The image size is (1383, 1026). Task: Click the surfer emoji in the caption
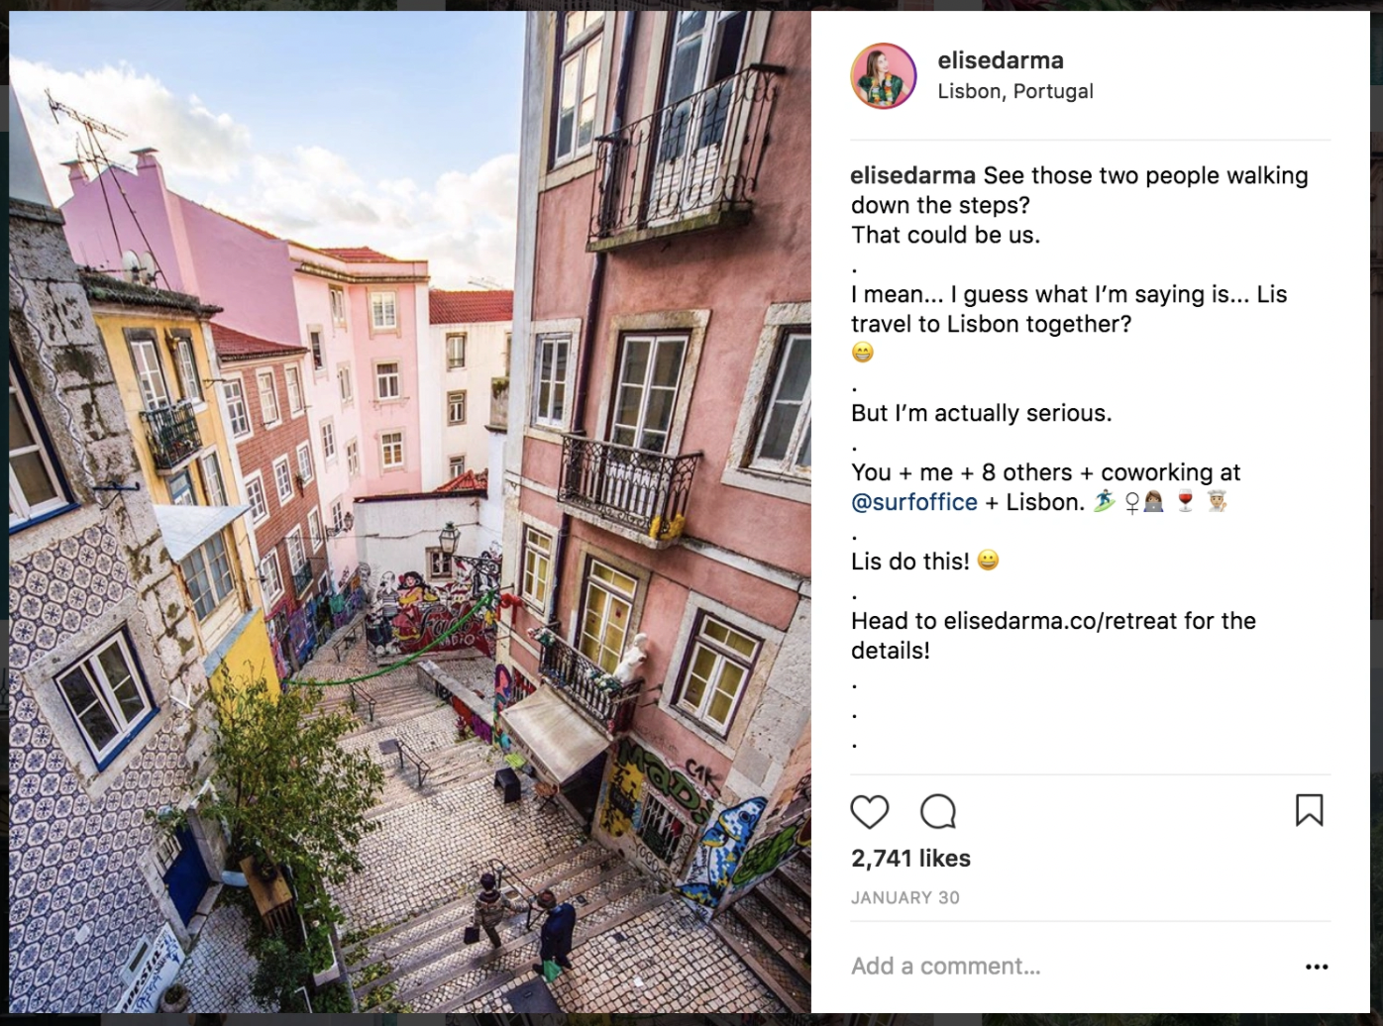tap(1104, 502)
